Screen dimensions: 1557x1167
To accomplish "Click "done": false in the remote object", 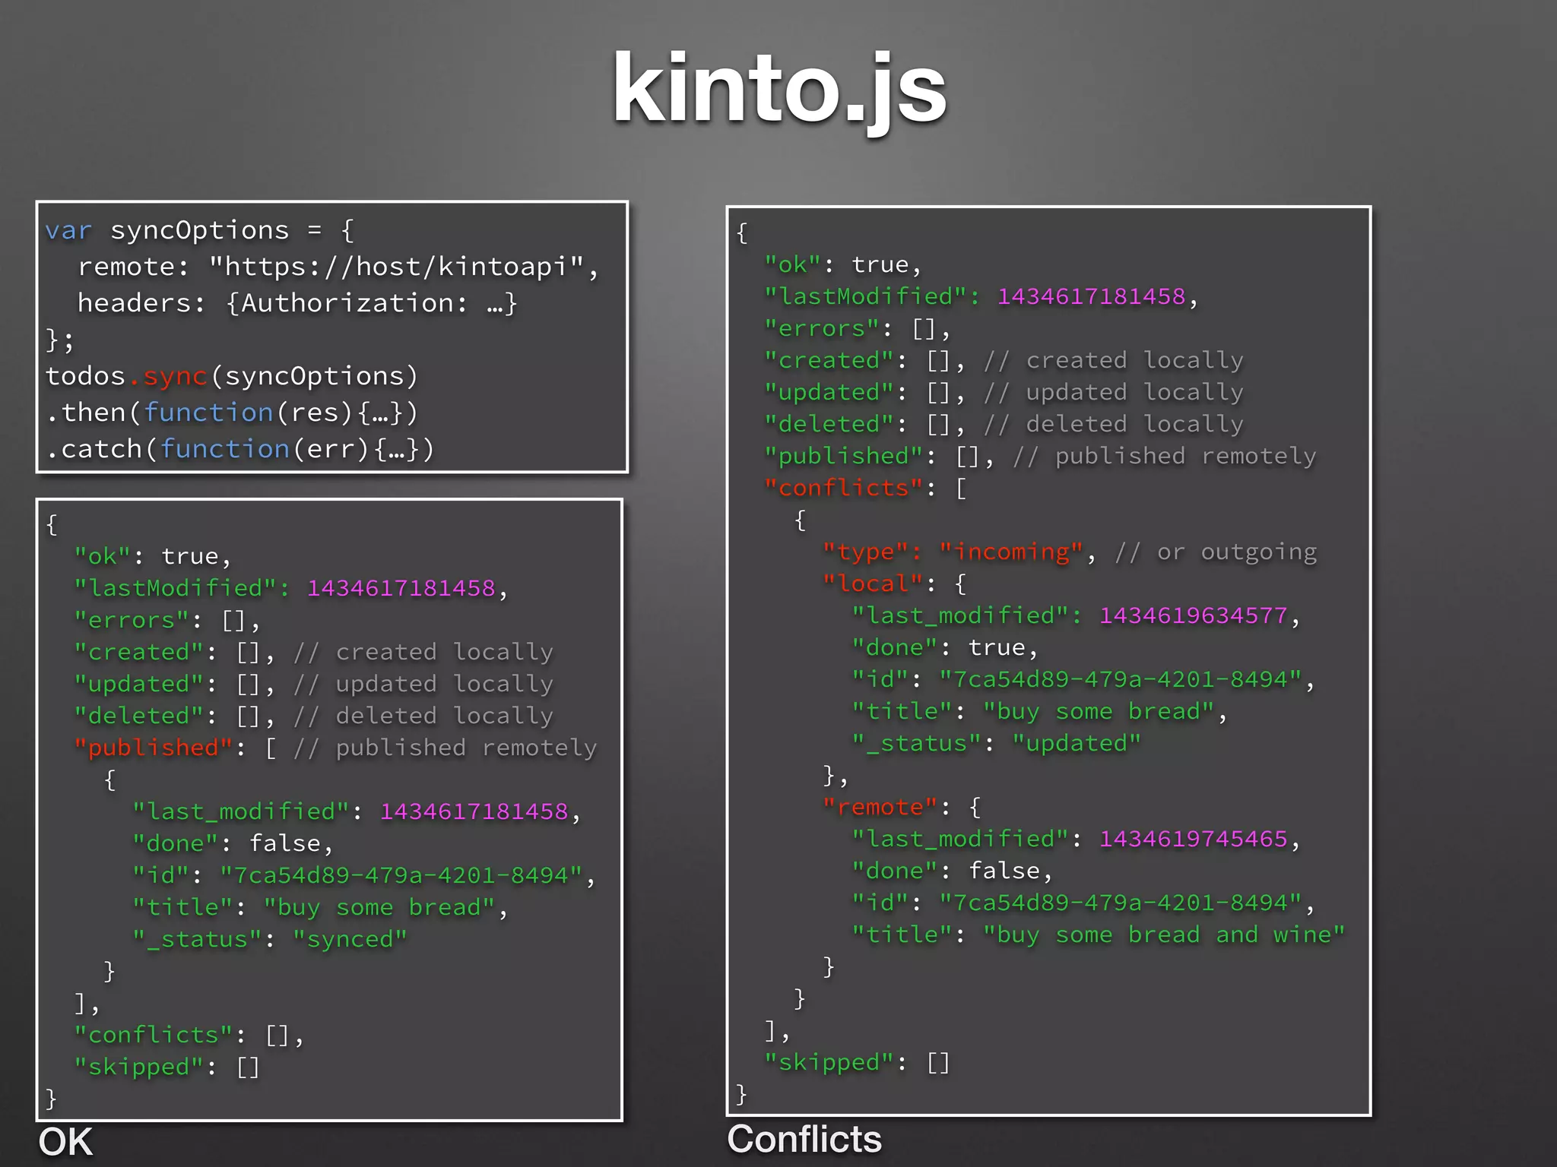I will pyautogui.click(x=952, y=871).
